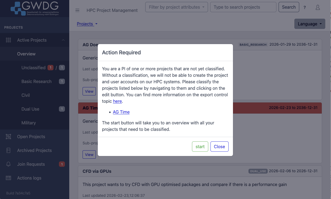Image resolution: width=331 pixels, height=199 pixels.
Task: Select the Basic Research category
Action: 36,81
